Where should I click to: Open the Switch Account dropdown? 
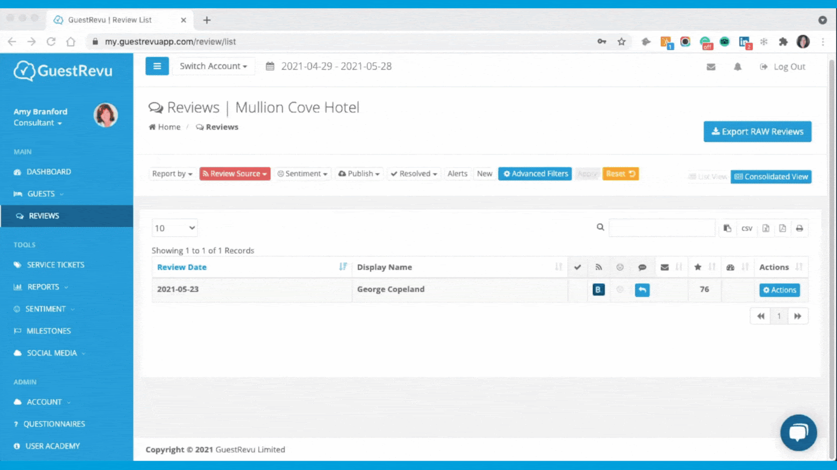213,66
